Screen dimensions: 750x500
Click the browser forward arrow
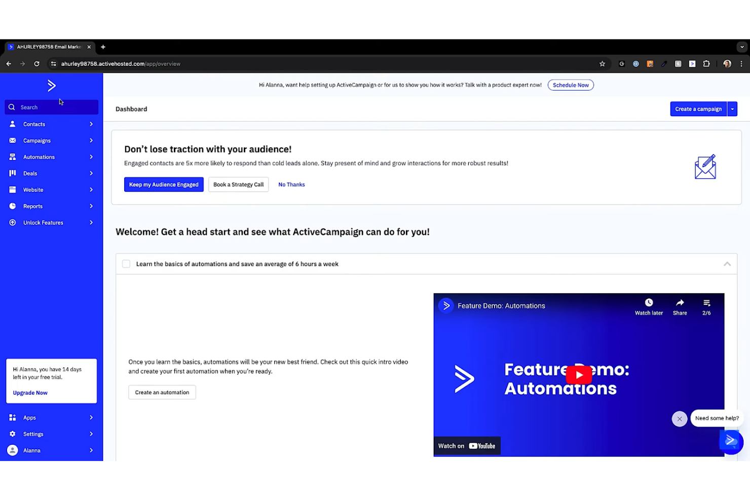coord(22,64)
